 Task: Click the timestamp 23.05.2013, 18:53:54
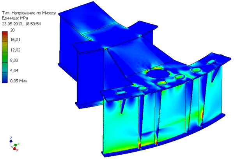coord(24,23)
